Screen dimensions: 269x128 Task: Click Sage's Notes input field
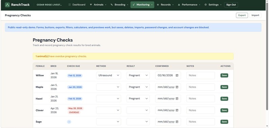tap(201, 122)
